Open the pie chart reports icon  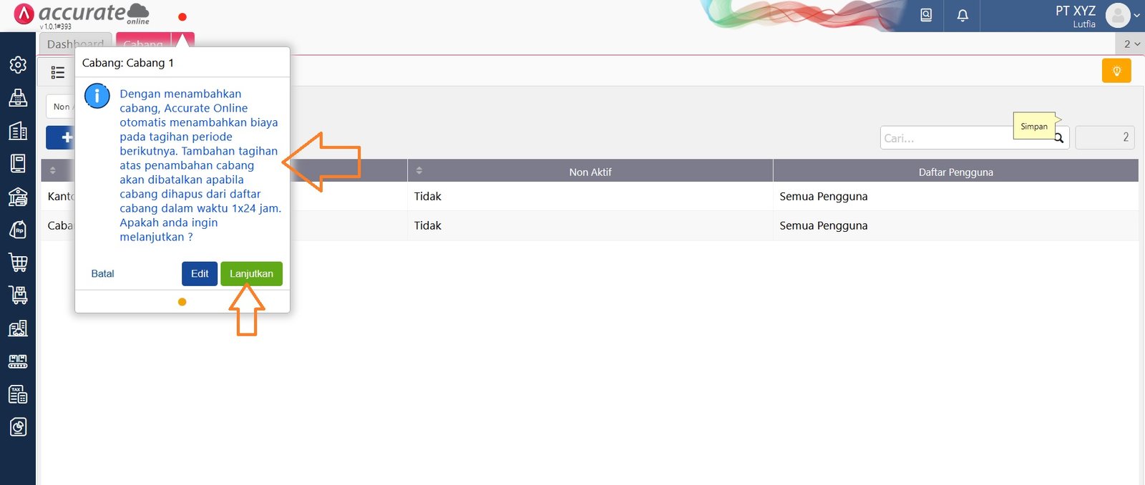[x=18, y=427]
